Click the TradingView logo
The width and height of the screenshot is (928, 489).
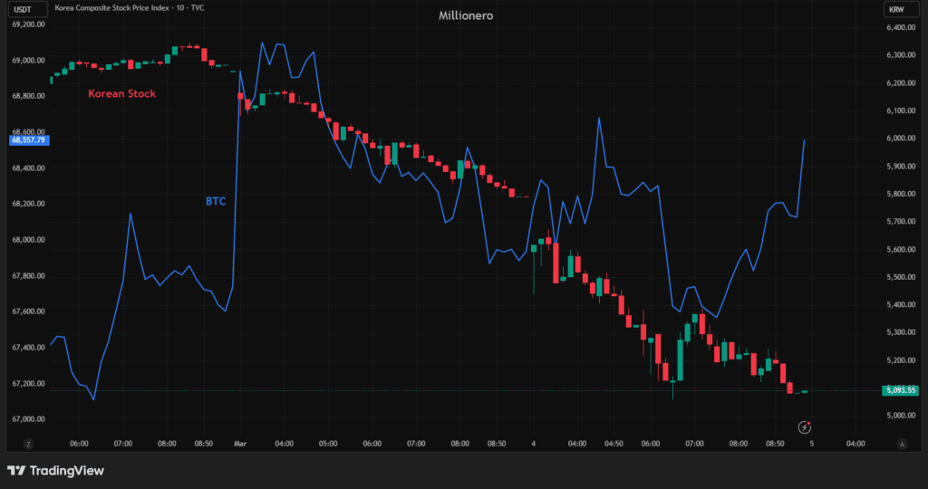(55, 470)
